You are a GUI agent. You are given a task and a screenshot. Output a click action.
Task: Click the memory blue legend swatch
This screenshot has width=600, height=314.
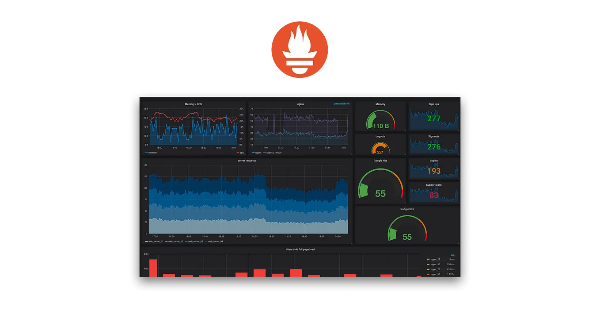pos(146,153)
